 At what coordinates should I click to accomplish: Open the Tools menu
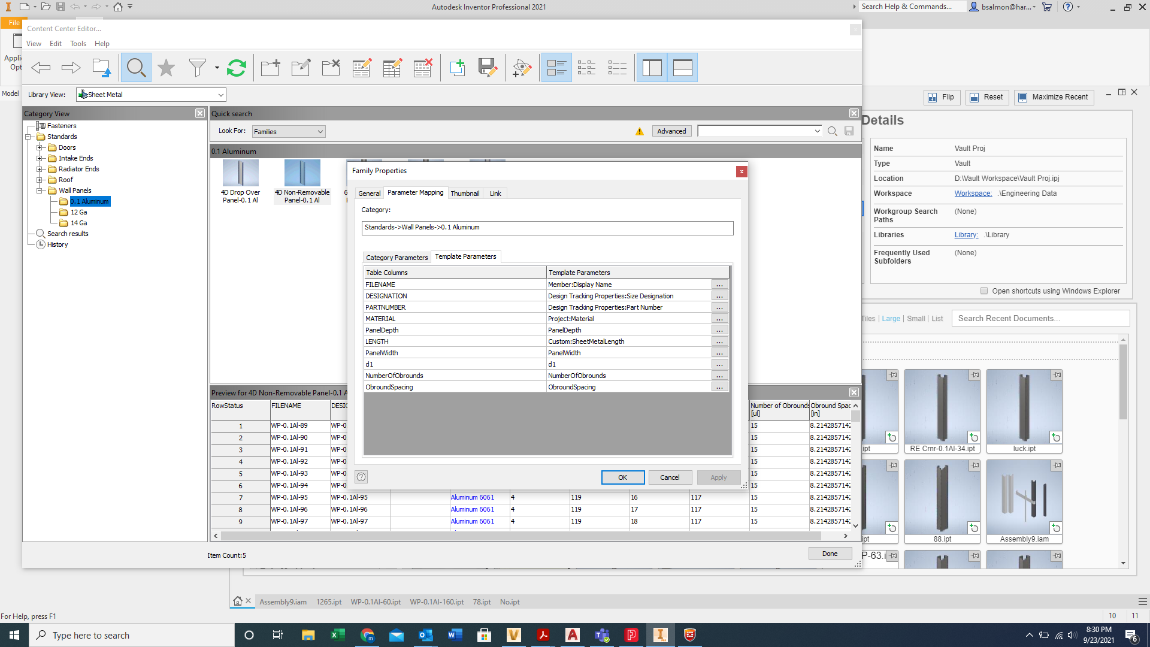click(78, 43)
